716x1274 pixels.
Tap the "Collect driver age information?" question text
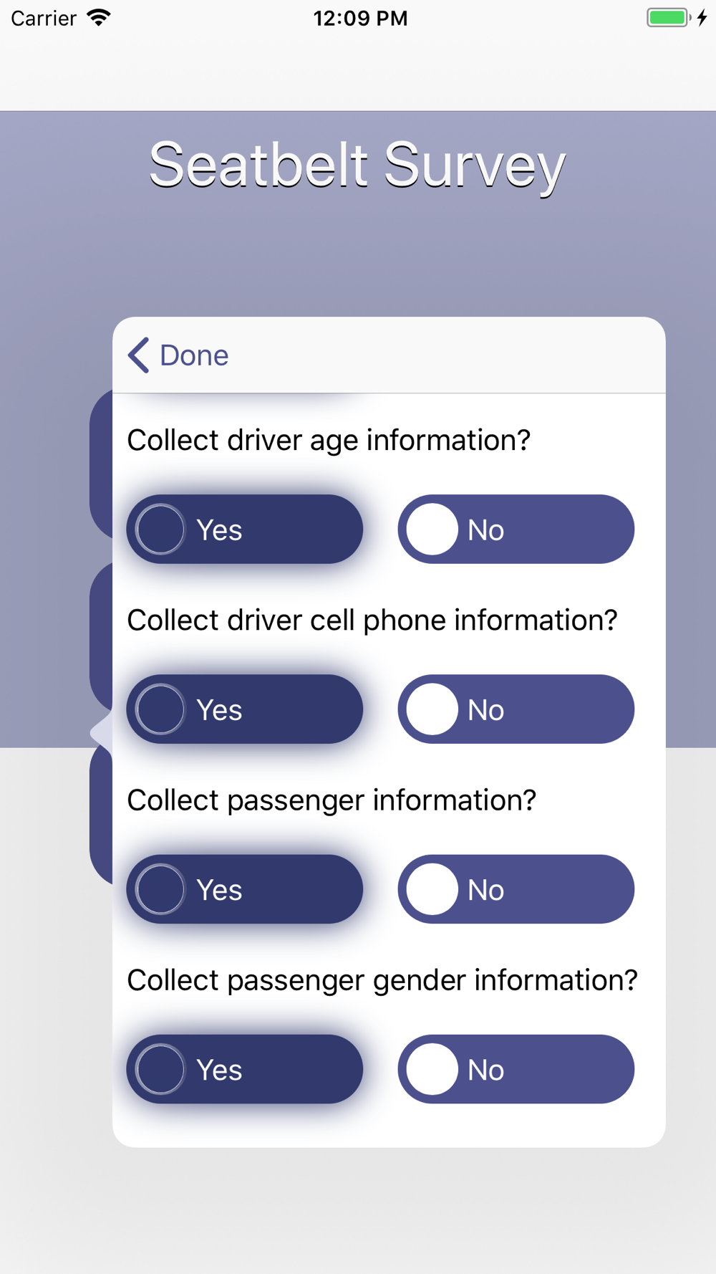pyautogui.click(x=329, y=440)
